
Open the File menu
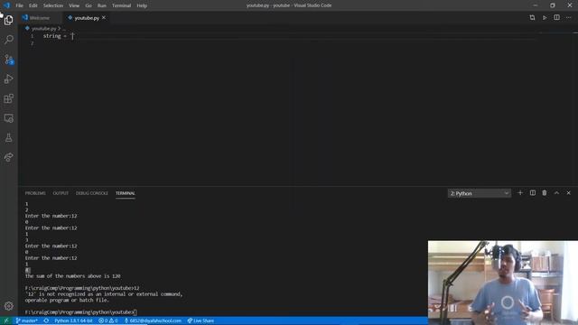[x=19, y=5]
